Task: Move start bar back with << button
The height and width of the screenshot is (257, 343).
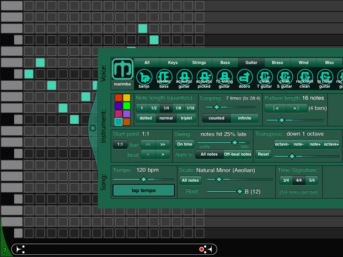Action: coord(148,145)
